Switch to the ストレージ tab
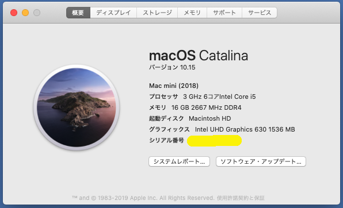Viewport: 343px width, 208px height. pyautogui.click(x=157, y=13)
